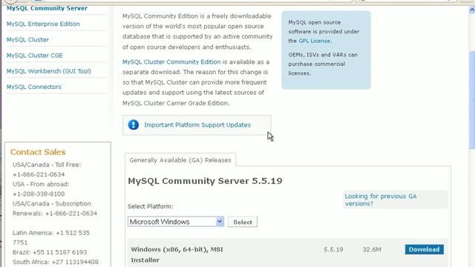Click the vertical scrollbar thumb
Viewport: 475px width, 267px height.
[x=472, y=100]
